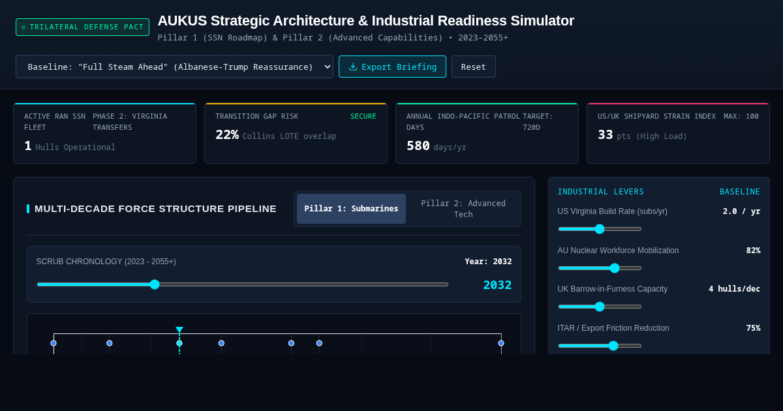The height and width of the screenshot is (411, 783).
Task: Click the timeline dot under the triangle pointer
Action: point(179,343)
